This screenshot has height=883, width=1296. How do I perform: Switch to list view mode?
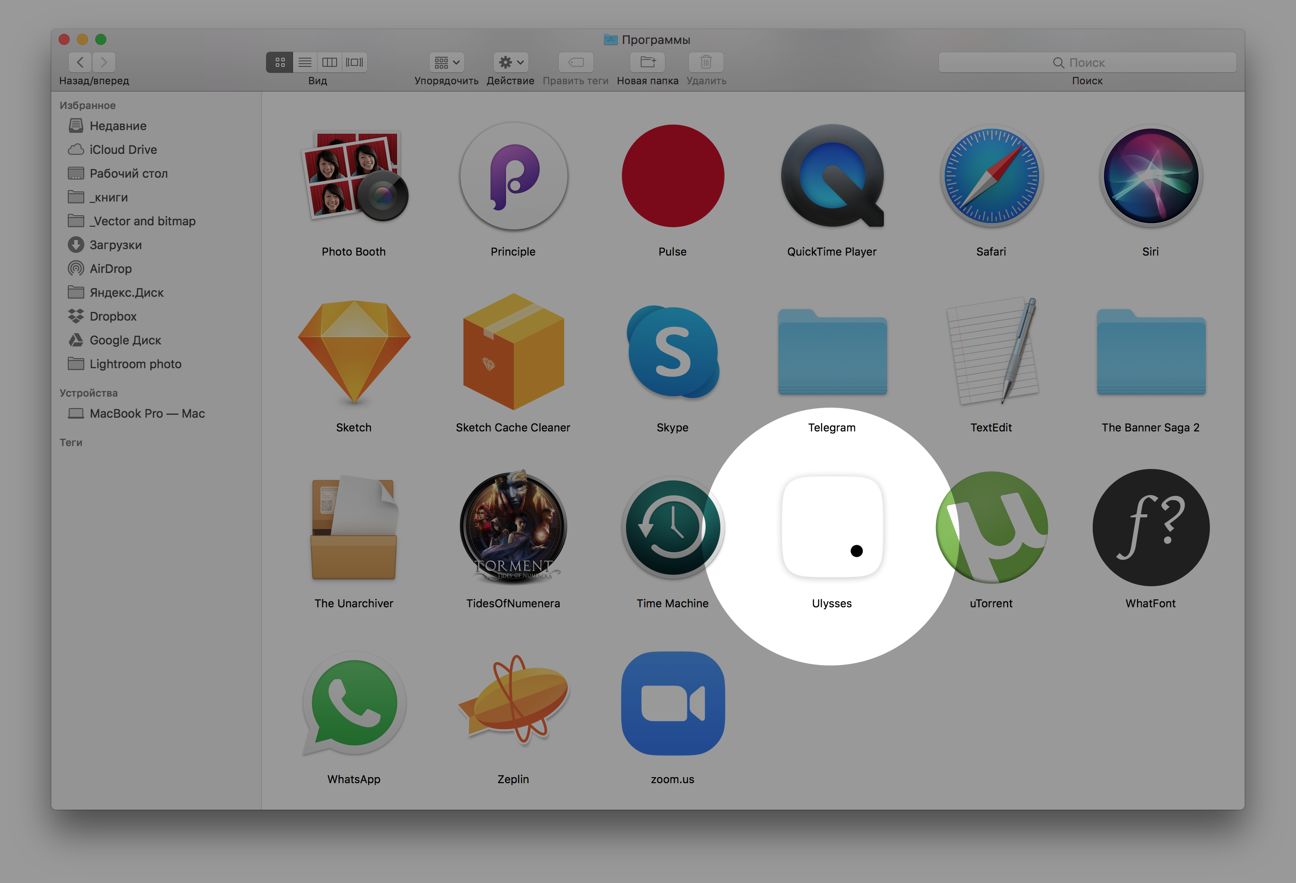[305, 62]
